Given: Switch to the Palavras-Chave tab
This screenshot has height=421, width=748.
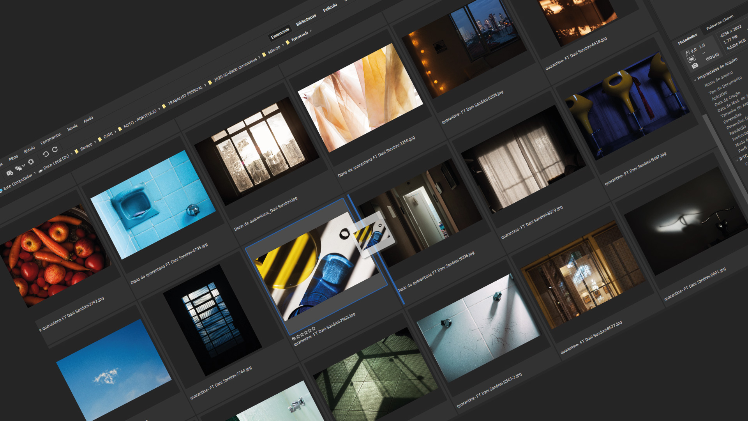Looking at the screenshot, I should tap(720, 23).
